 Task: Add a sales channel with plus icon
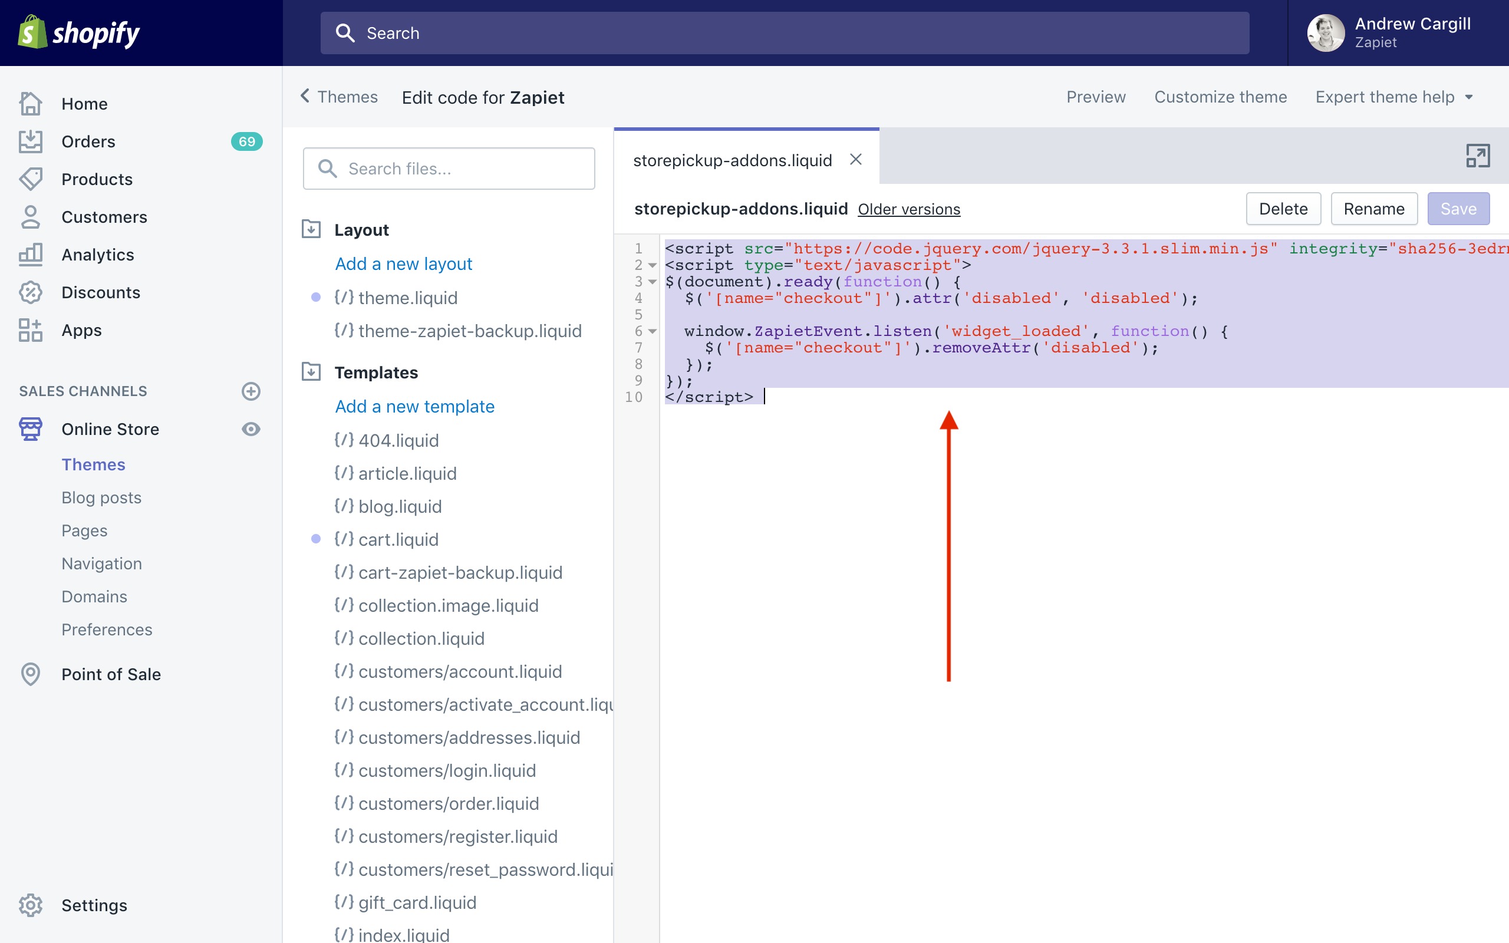tap(251, 391)
